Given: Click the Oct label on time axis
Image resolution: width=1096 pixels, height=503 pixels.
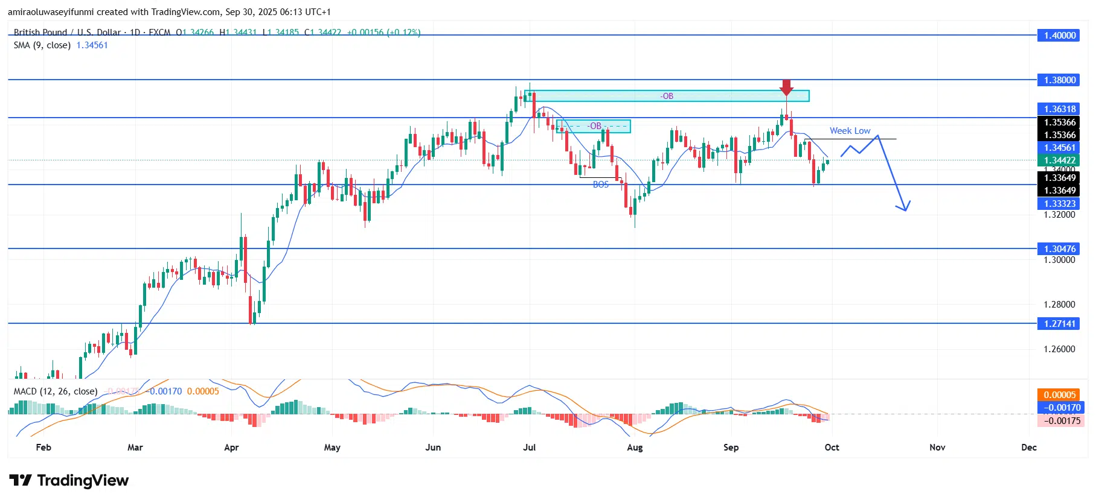Looking at the screenshot, I should pos(832,448).
